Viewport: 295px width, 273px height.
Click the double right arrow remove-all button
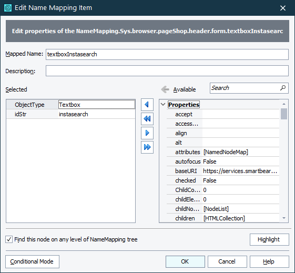[147, 147]
